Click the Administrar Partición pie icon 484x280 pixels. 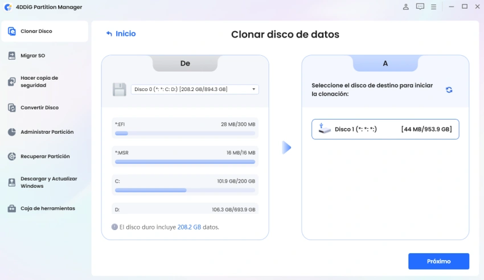pos(12,132)
